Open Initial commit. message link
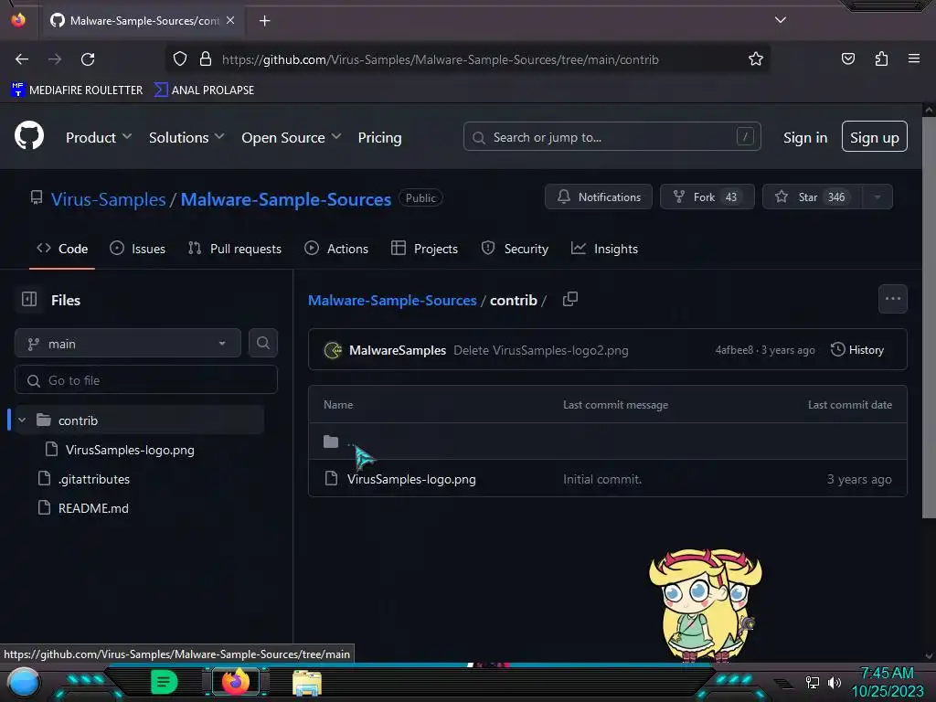The image size is (936, 702). click(x=602, y=479)
